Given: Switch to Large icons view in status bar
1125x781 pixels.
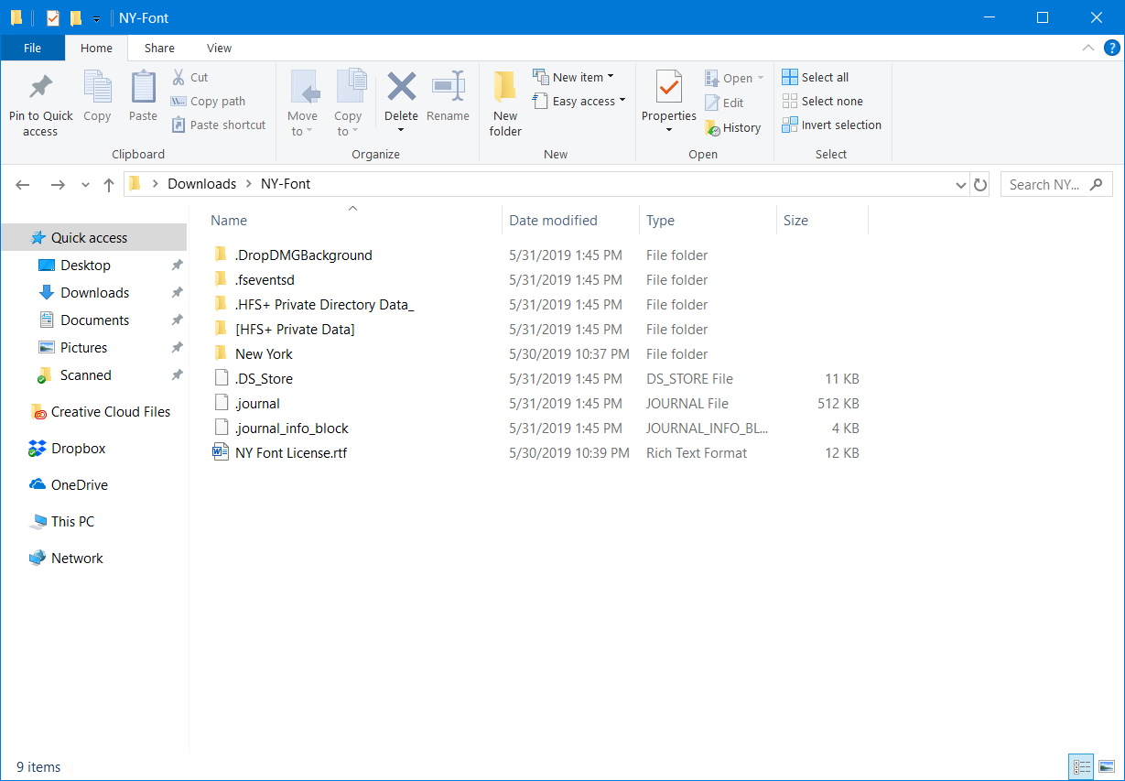Looking at the screenshot, I should click(1106, 767).
